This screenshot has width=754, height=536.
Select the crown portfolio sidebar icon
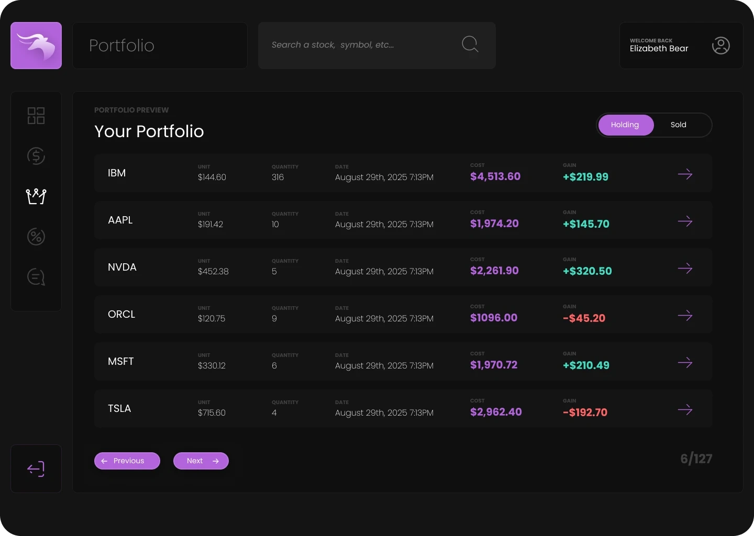pyautogui.click(x=36, y=196)
